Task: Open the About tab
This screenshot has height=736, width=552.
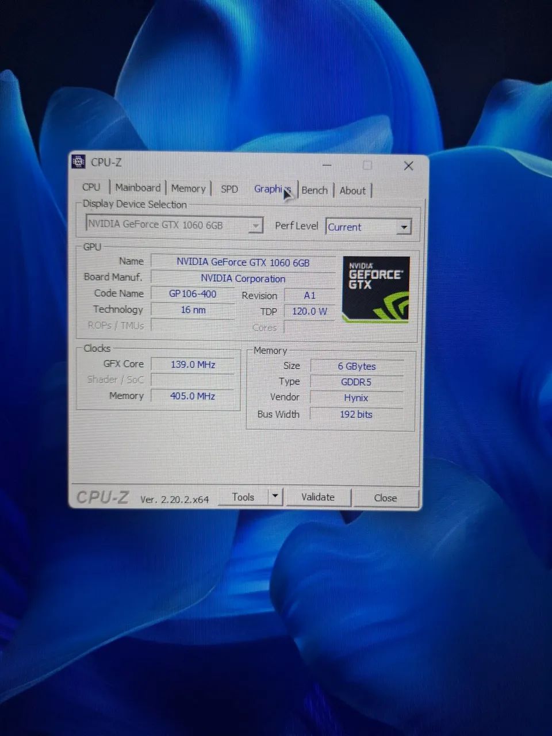Action: (352, 190)
